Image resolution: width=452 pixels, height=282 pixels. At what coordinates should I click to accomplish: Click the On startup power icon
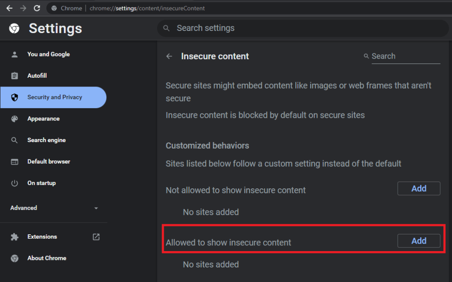point(15,183)
